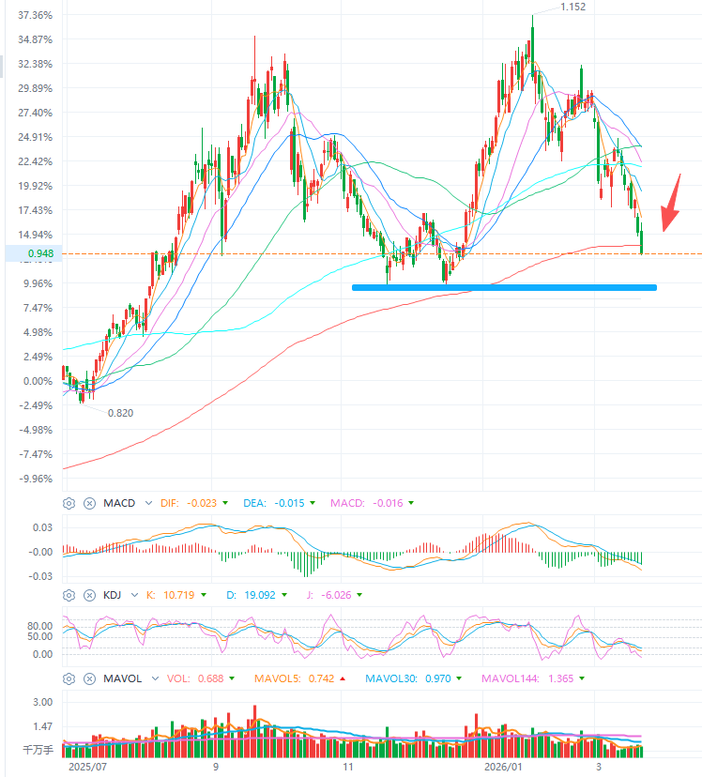Select the blue horizontal support line
702x777 pixels.
click(504, 287)
